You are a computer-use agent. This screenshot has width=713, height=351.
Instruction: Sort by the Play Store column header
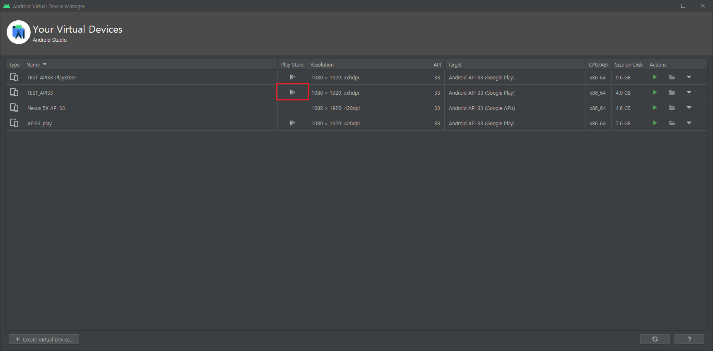pyautogui.click(x=292, y=65)
